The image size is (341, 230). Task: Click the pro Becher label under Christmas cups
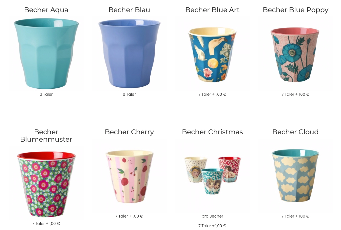[x=212, y=216]
